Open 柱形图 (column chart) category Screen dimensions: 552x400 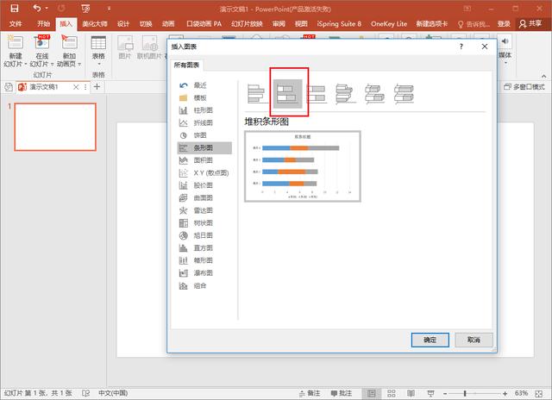pyautogui.click(x=202, y=110)
